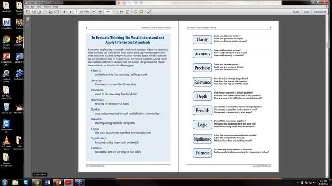Go to previous page with up arrow
This screenshot has width=332, height=186.
64,12
